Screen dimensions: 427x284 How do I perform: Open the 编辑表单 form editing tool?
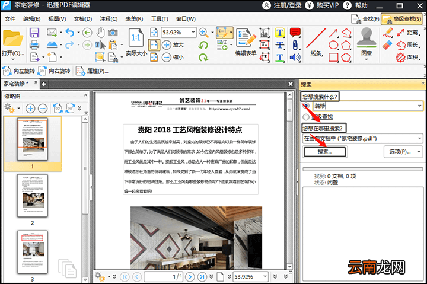pyautogui.click(x=246, y=42)
